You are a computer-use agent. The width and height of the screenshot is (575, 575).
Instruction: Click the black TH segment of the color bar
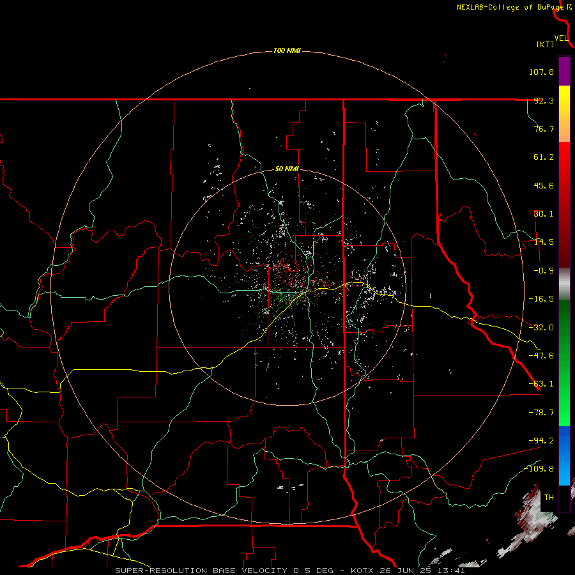tap(564, 498)
